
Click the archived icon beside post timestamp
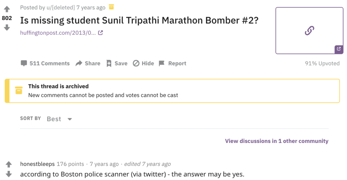[x=111, y=7]
